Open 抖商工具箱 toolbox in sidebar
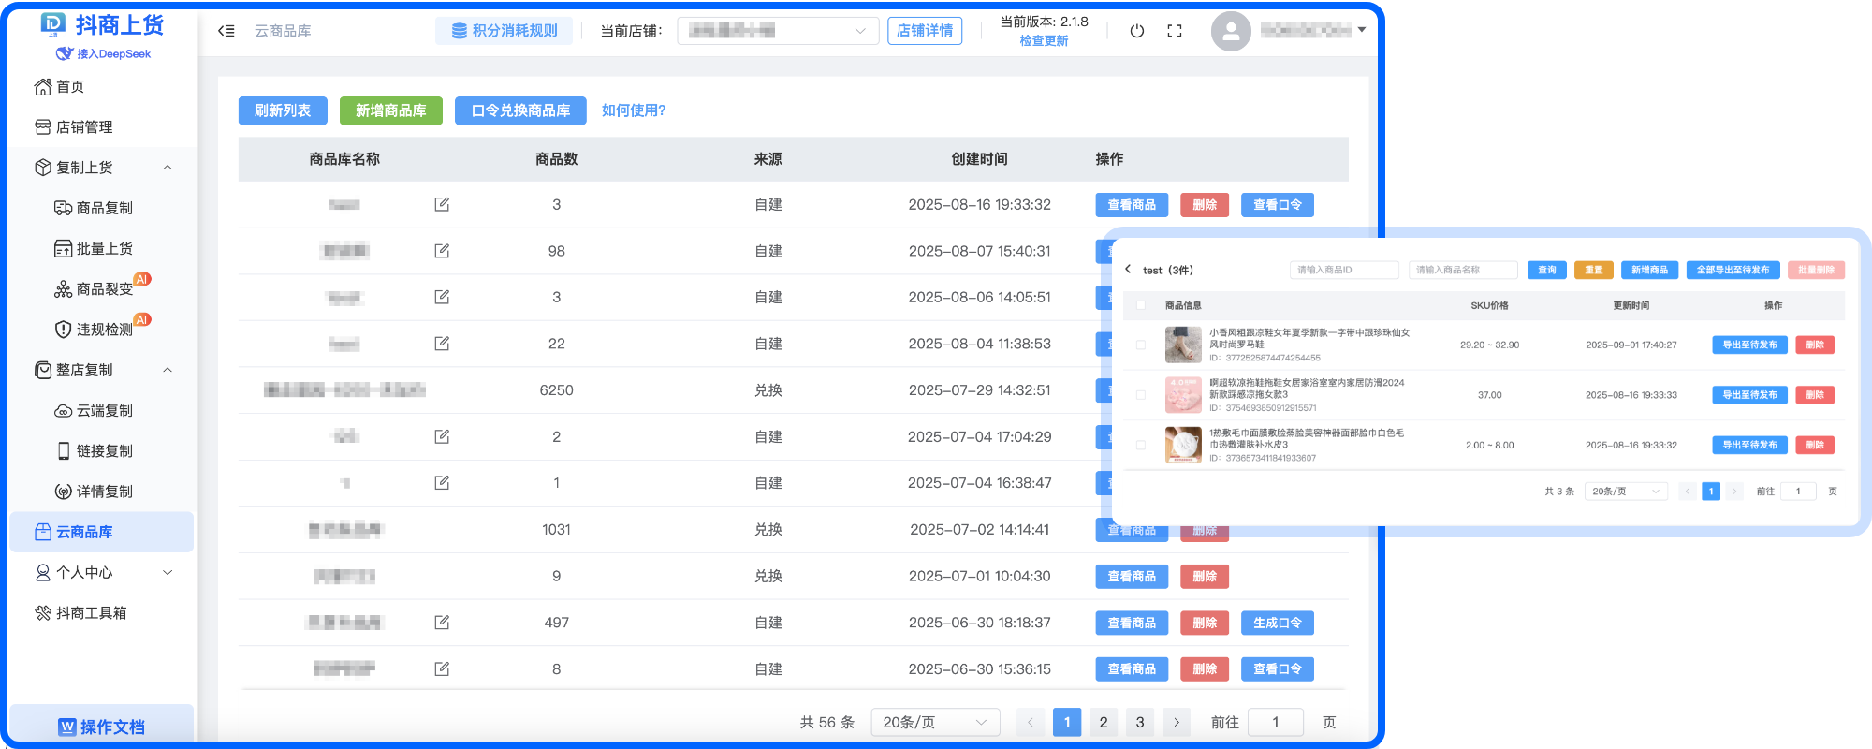The width and height of the screenshot is (1872, 749). [91, 613]
